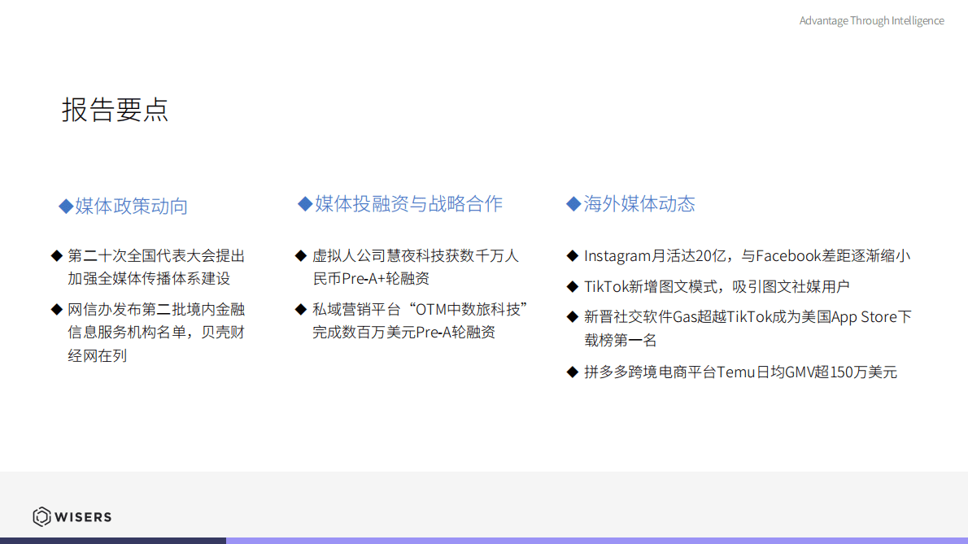968x544 pixels.
Task: Click the 报告要点 slide title
Action: [115, 111]
